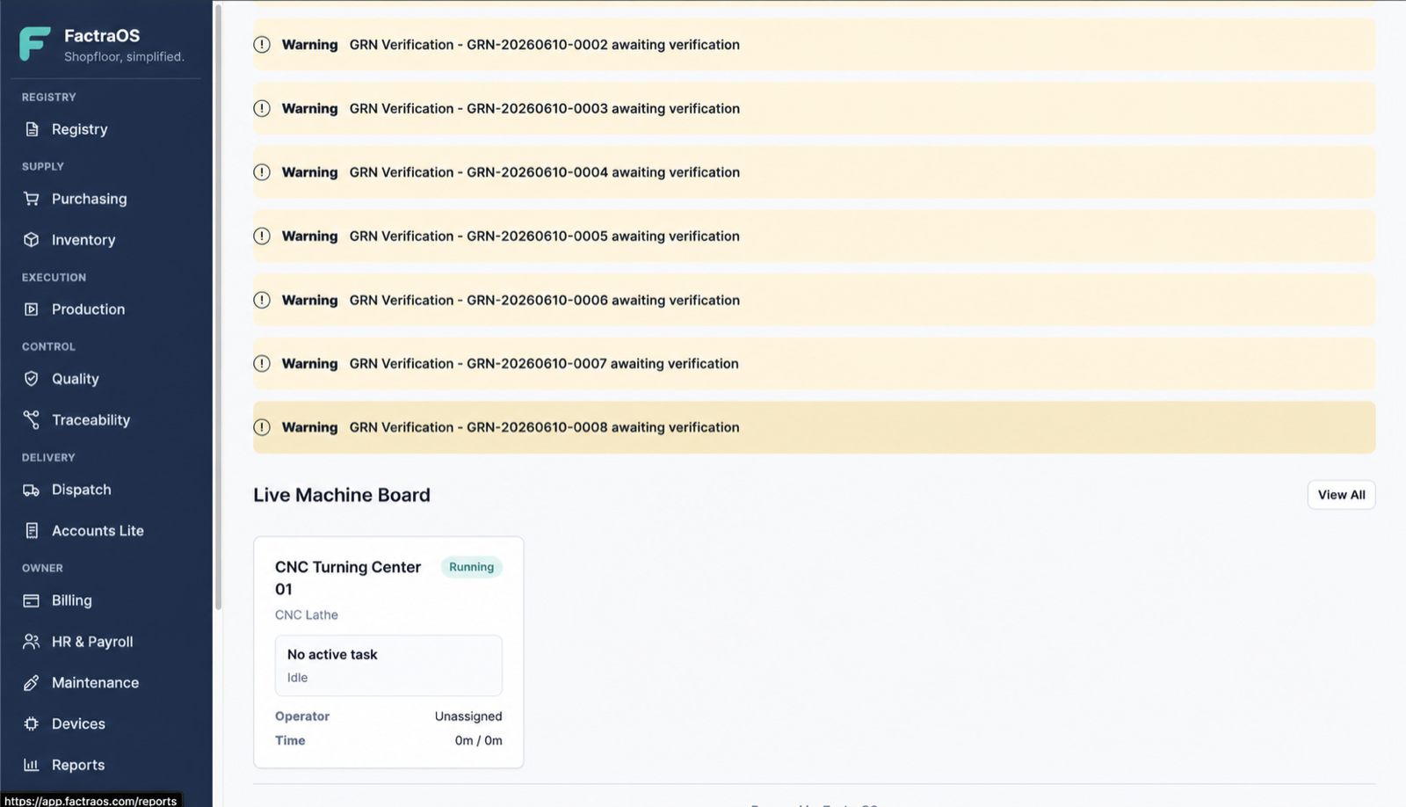Open CNC Turning Center 01 title
The width and height of the screenshot is (1406, 807).
(x=348, y=578)
